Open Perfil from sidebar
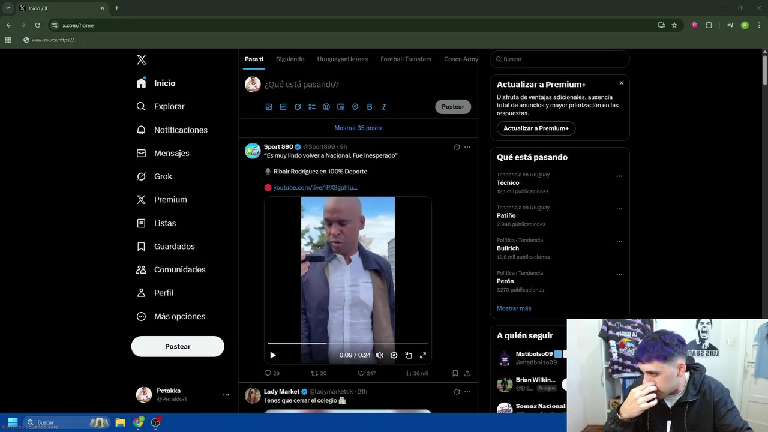768x432 pixels. pyautogui.click(x=155, y=293)
